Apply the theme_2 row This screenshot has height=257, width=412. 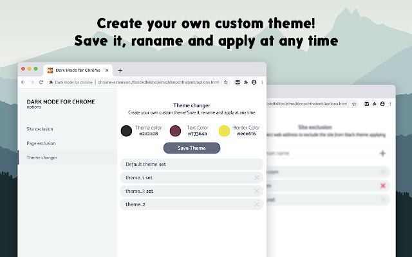click(192, 204)
